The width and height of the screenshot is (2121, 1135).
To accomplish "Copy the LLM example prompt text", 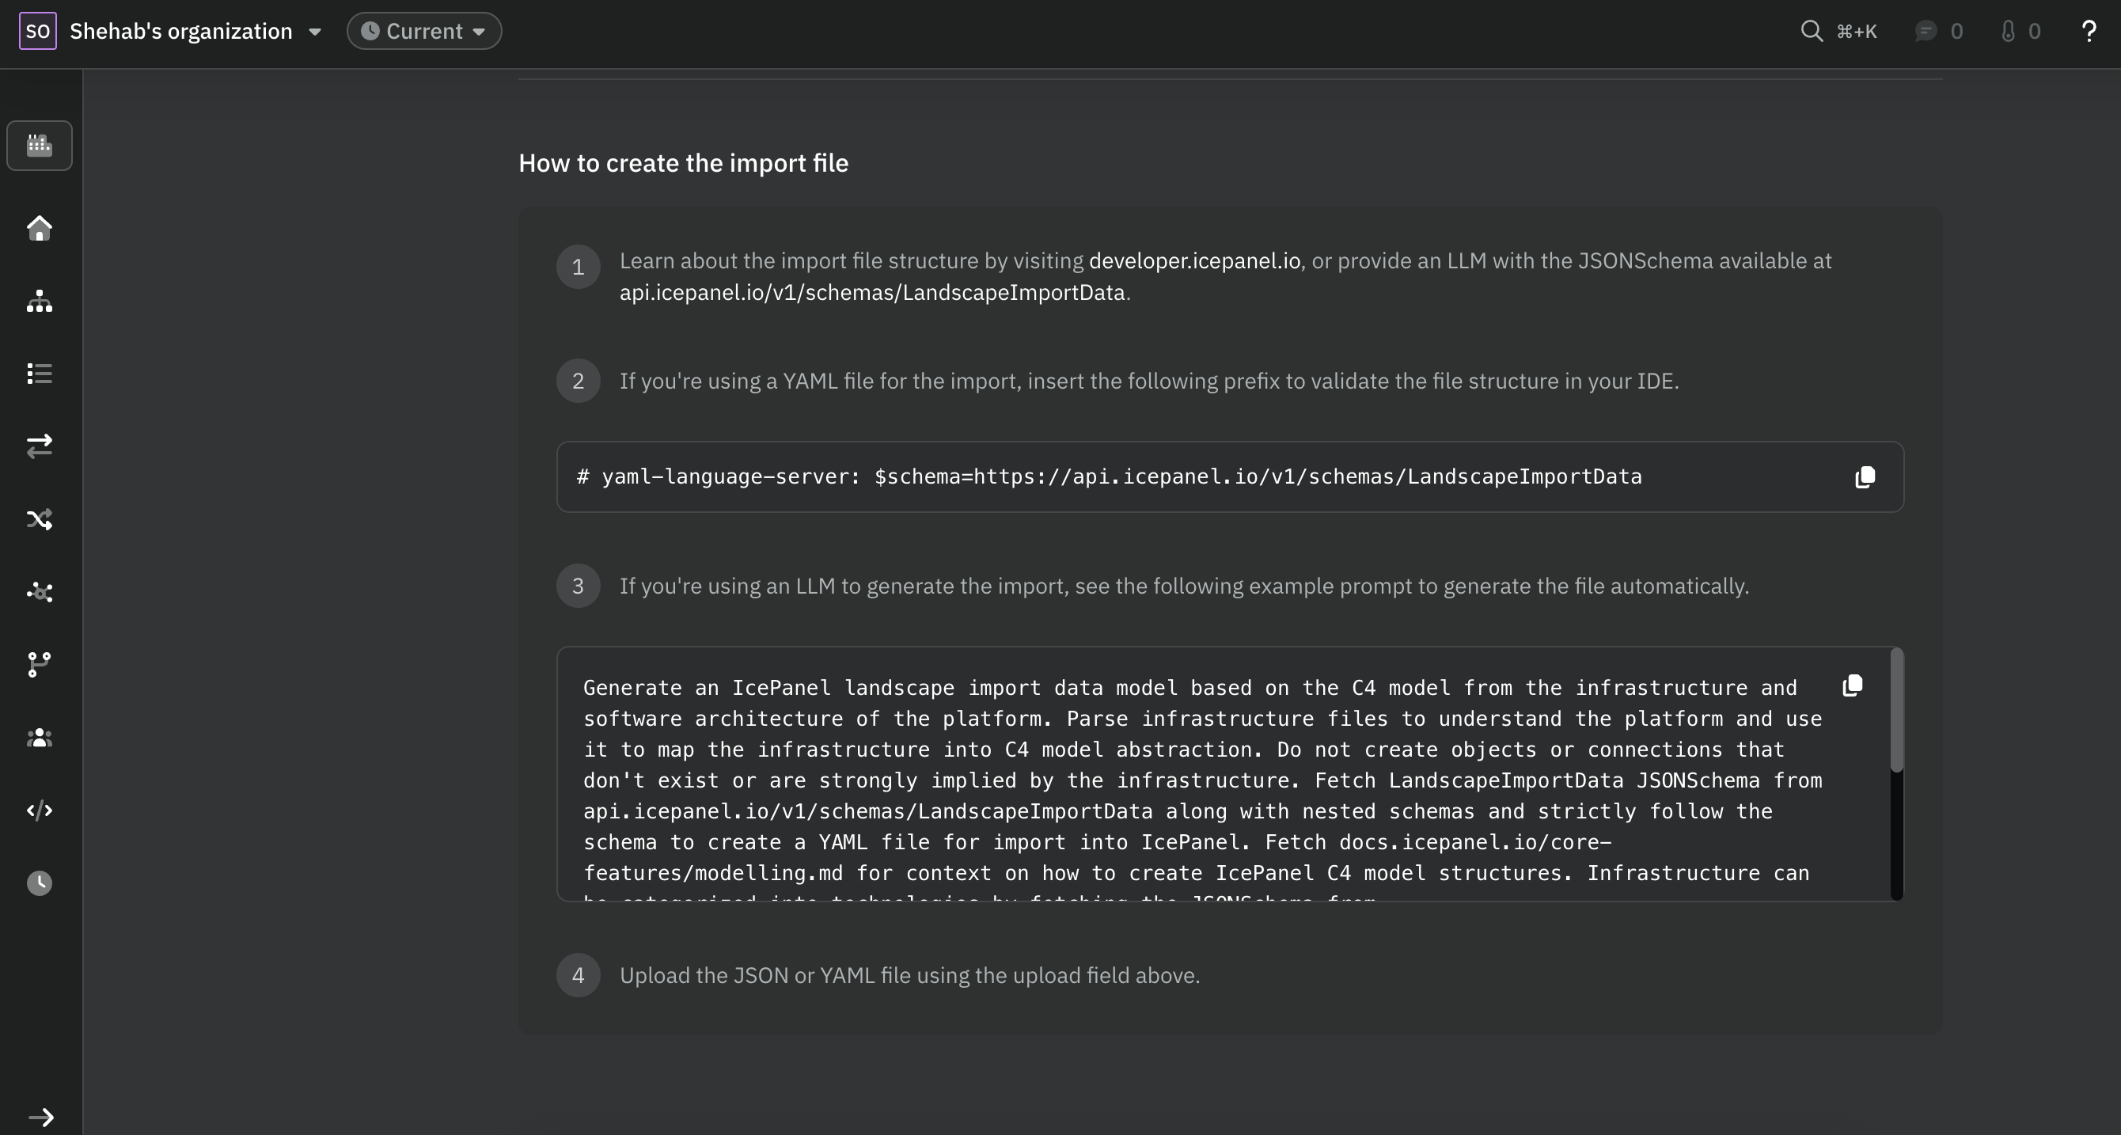I will tap(1853, 686).
